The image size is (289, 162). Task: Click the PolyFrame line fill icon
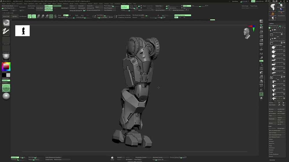click(261, 86)
